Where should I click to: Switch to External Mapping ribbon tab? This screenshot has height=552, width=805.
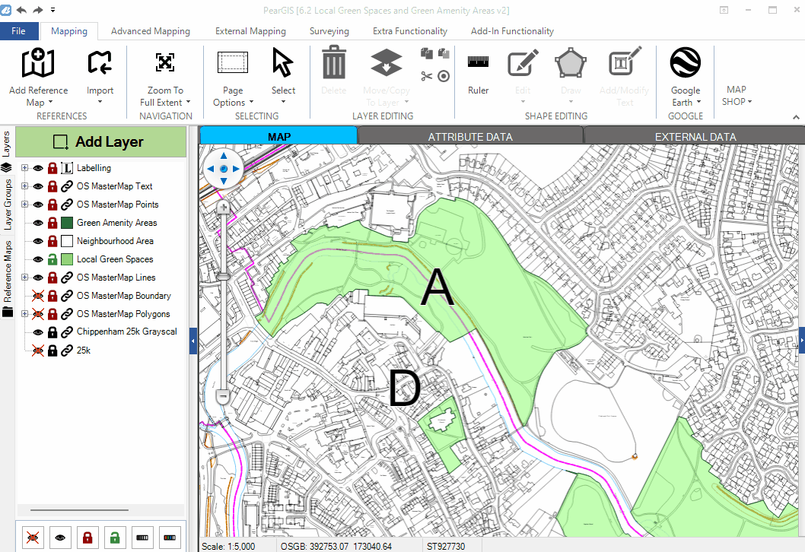(x=250, y=30)
